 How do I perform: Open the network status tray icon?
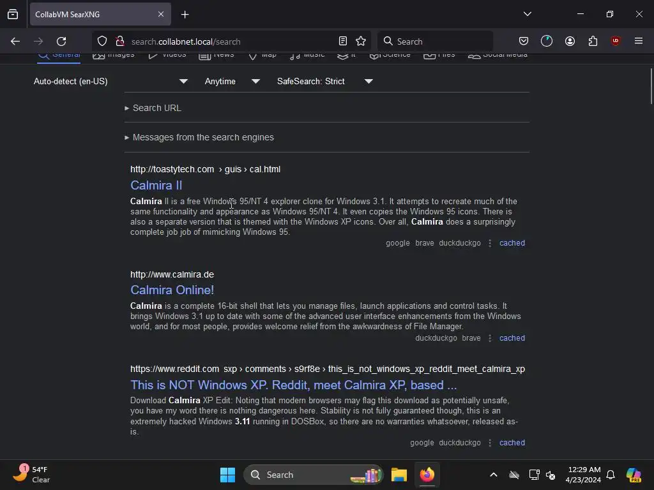(534, 475)
